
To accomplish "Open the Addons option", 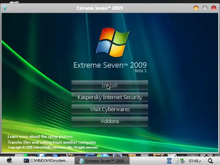I will (110, 121).
